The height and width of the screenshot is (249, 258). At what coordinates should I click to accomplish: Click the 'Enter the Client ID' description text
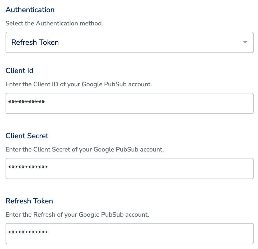click(x=79, y=84)
